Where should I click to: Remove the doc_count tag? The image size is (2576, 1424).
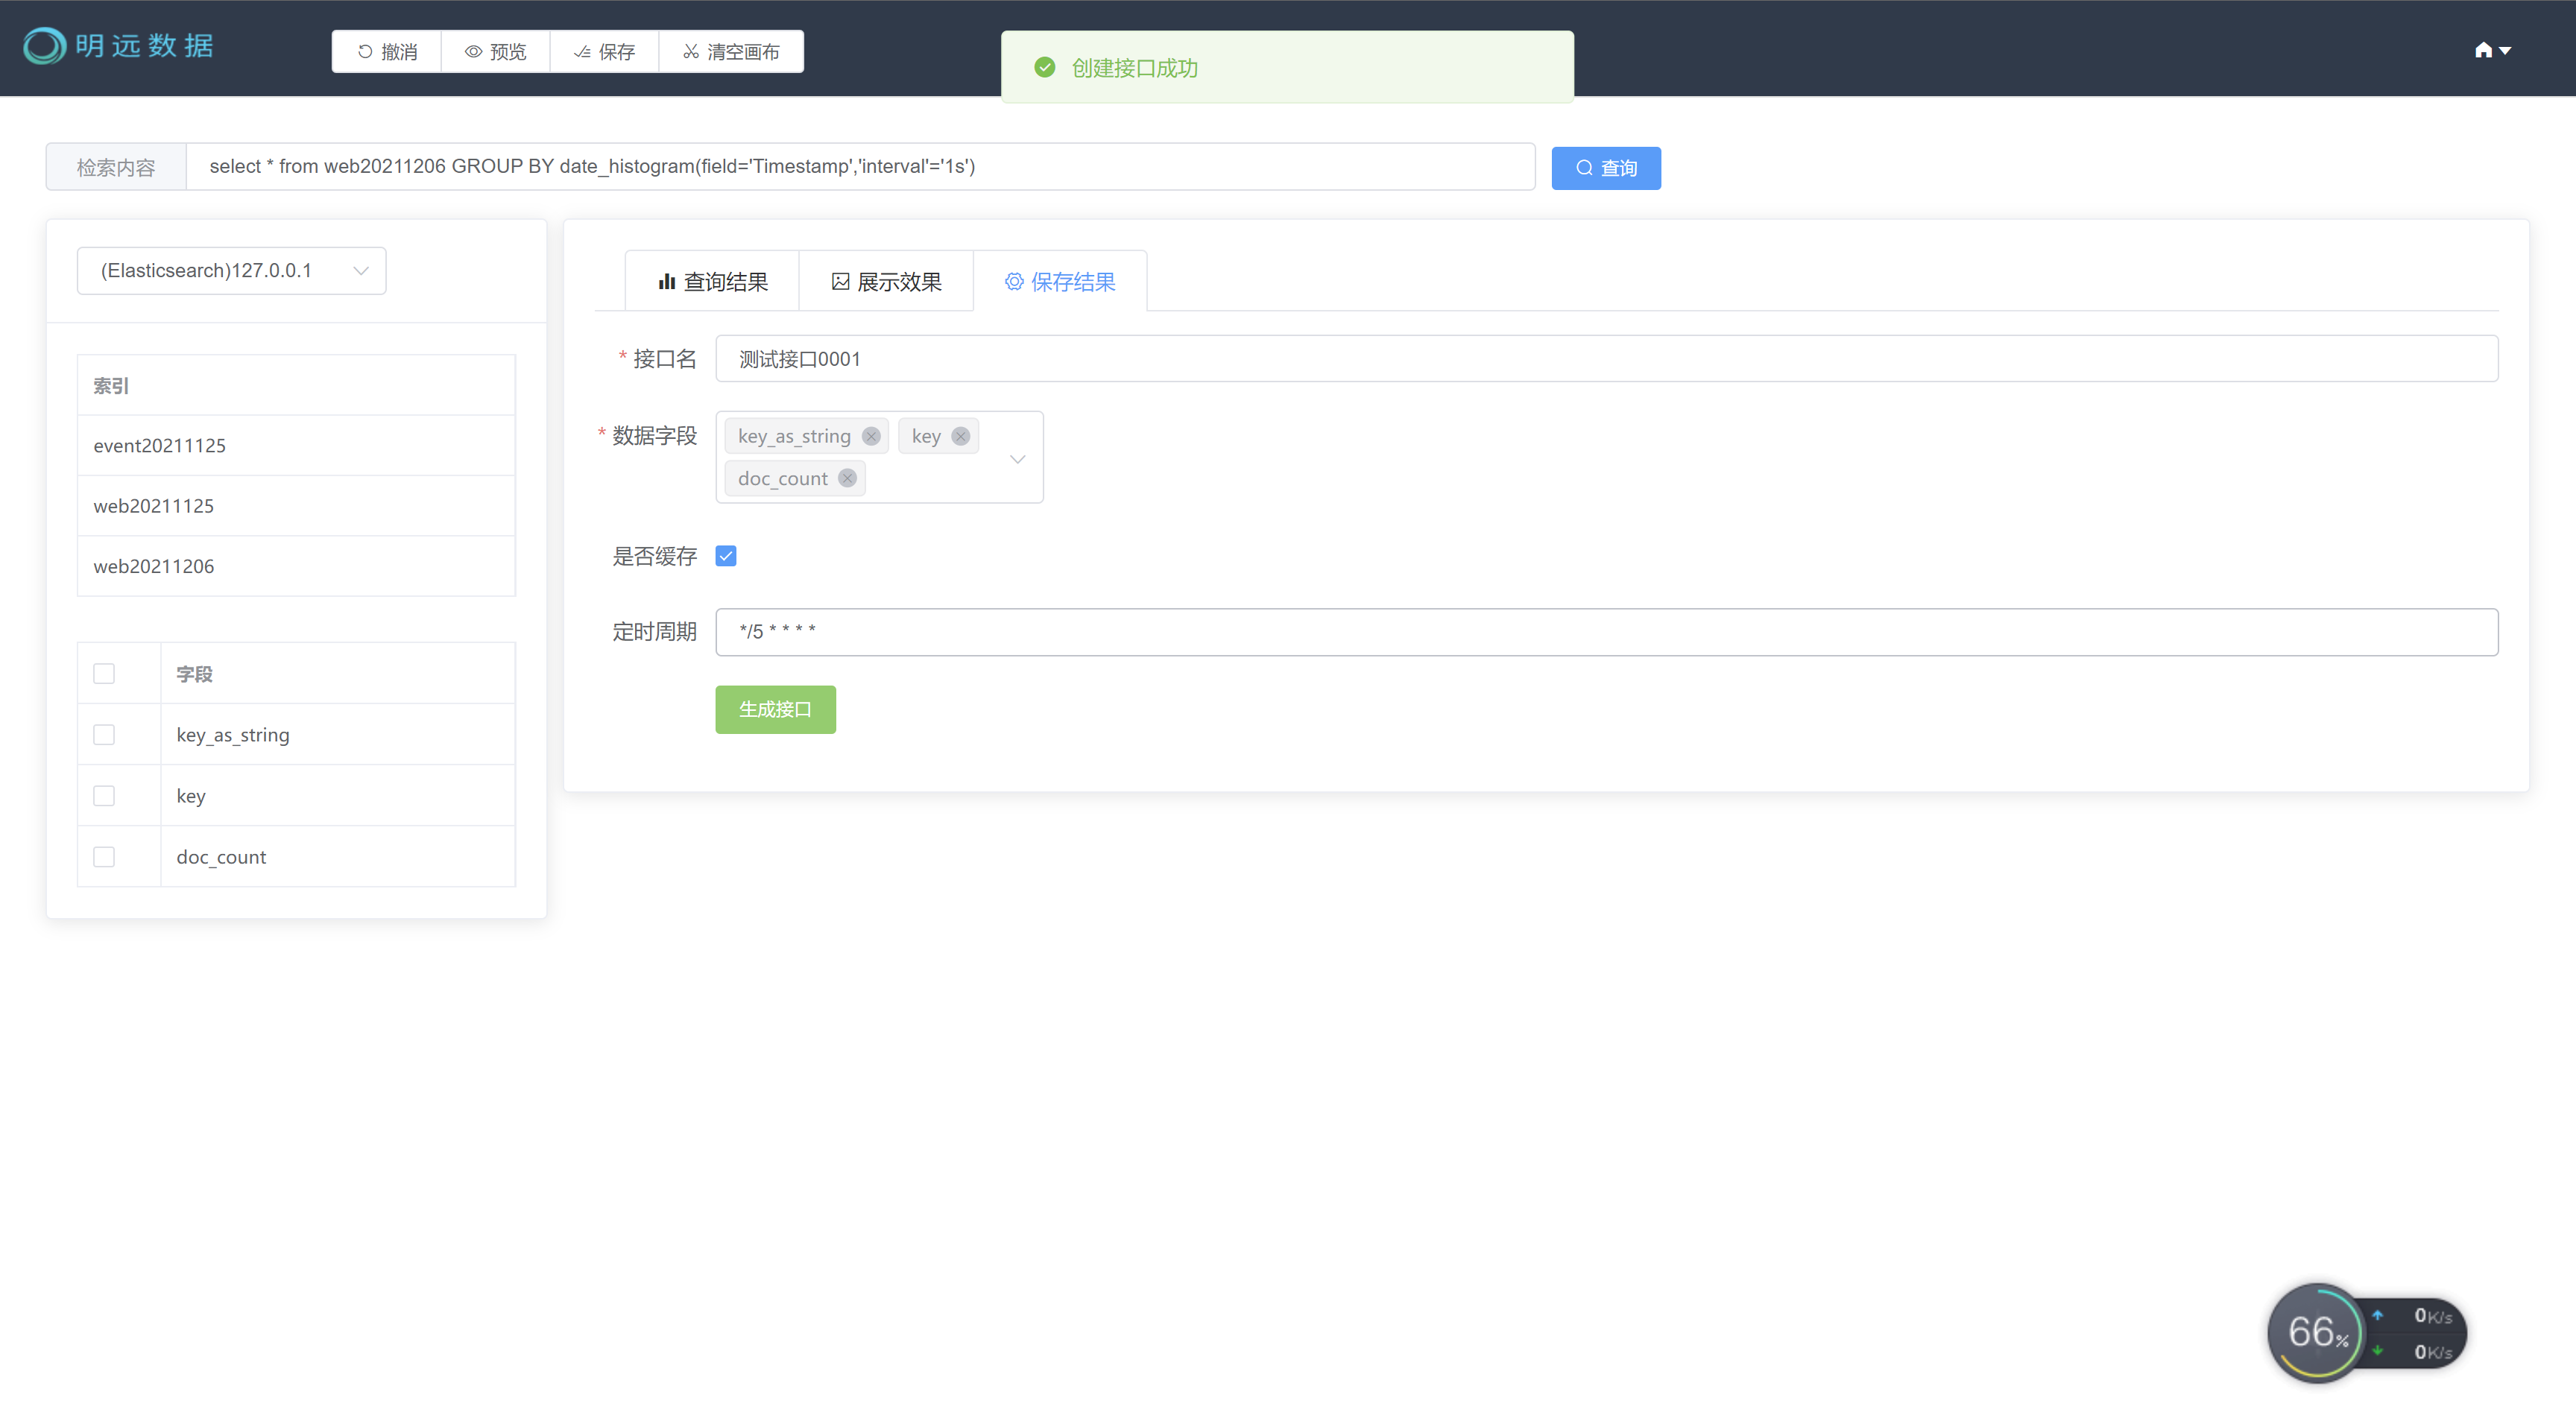(847, 478)
